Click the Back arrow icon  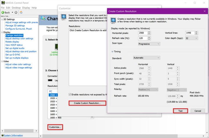(x=3, y=12)
